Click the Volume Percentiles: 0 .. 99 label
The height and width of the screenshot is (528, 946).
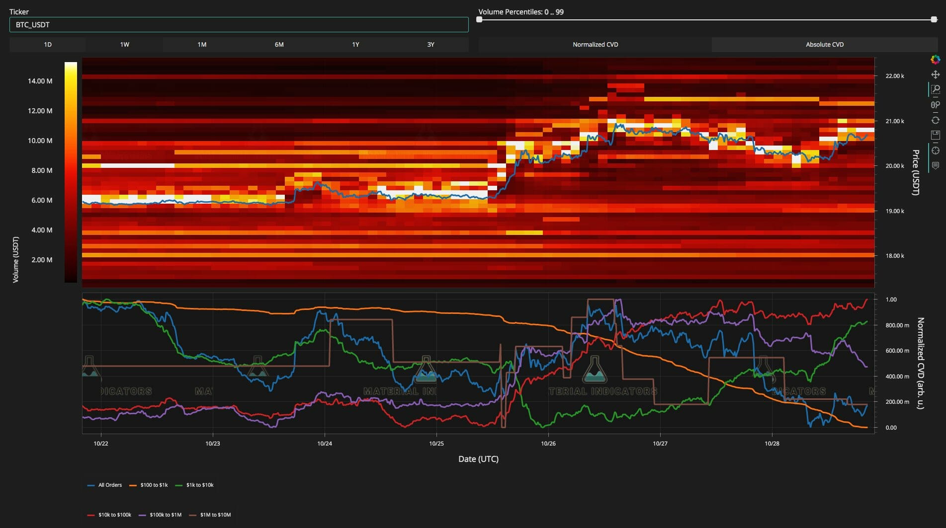click(x=521, y=12)
